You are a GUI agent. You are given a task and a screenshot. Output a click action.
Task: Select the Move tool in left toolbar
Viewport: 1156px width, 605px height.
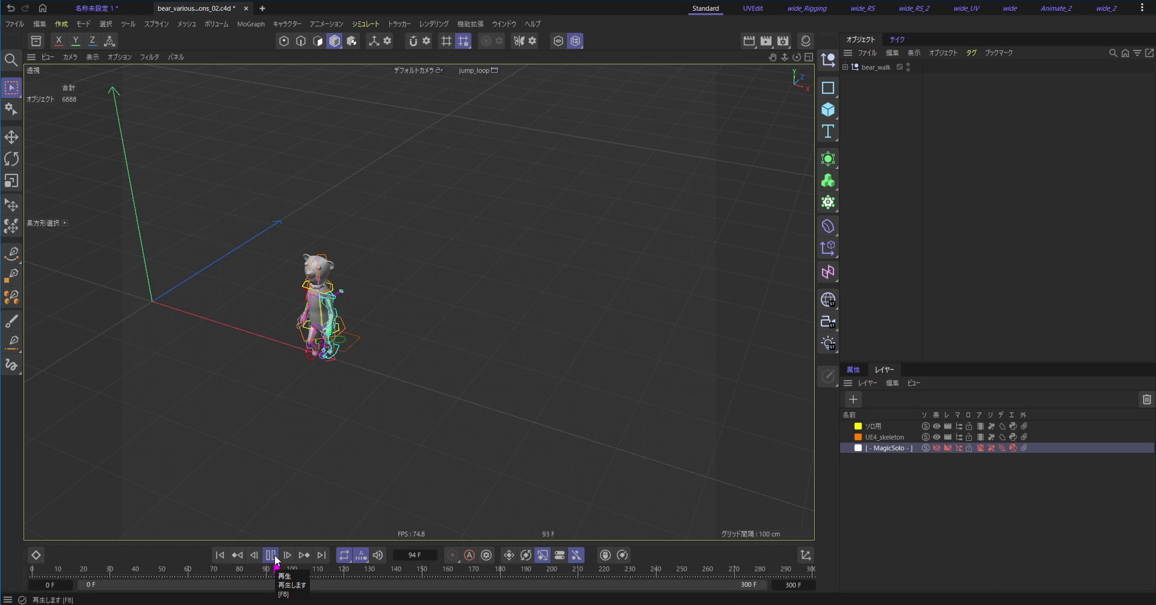(11, 137)
